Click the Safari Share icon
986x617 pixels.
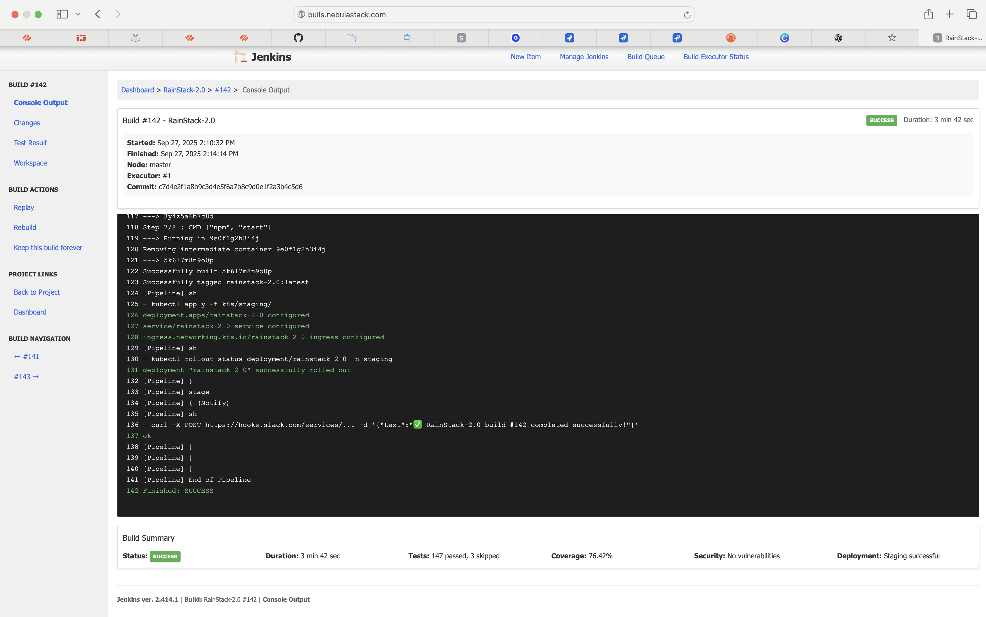(929, 14)
